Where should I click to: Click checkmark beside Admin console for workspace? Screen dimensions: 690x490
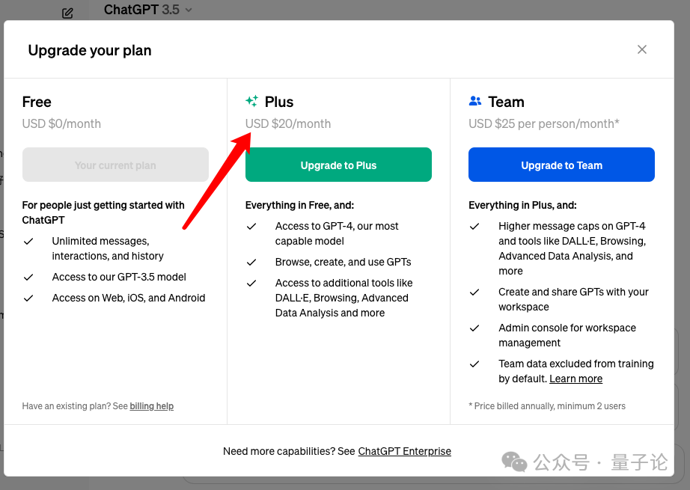tap(474, 328)
